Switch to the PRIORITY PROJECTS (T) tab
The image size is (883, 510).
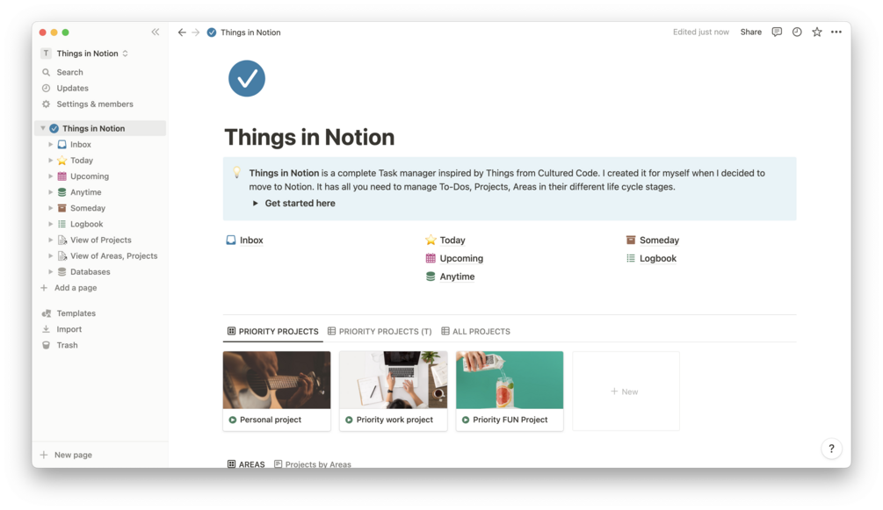[x=380, y=332]
